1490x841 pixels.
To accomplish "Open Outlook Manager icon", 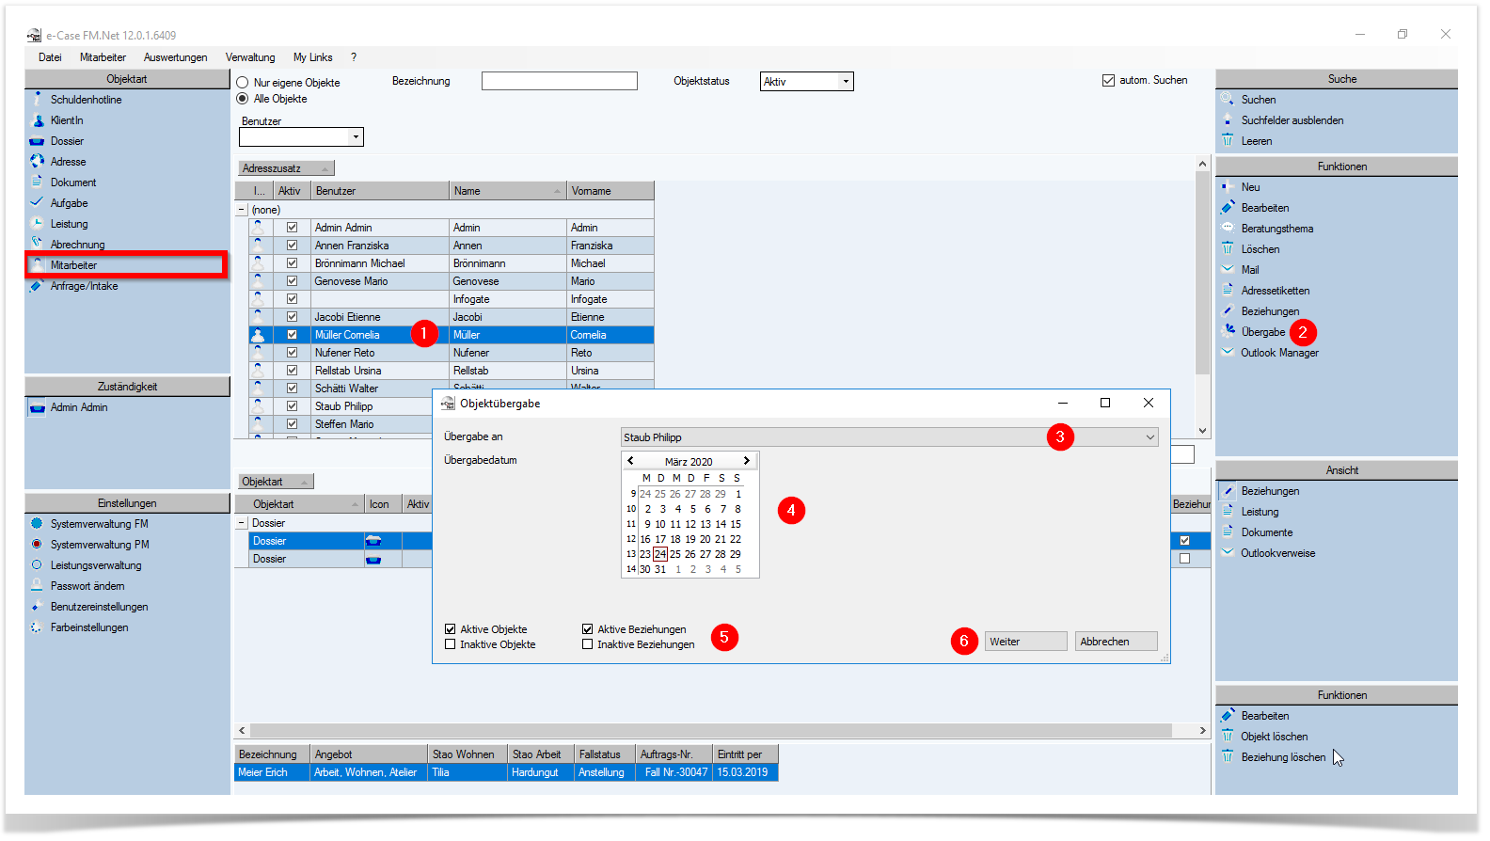I will click(1228, 352).
